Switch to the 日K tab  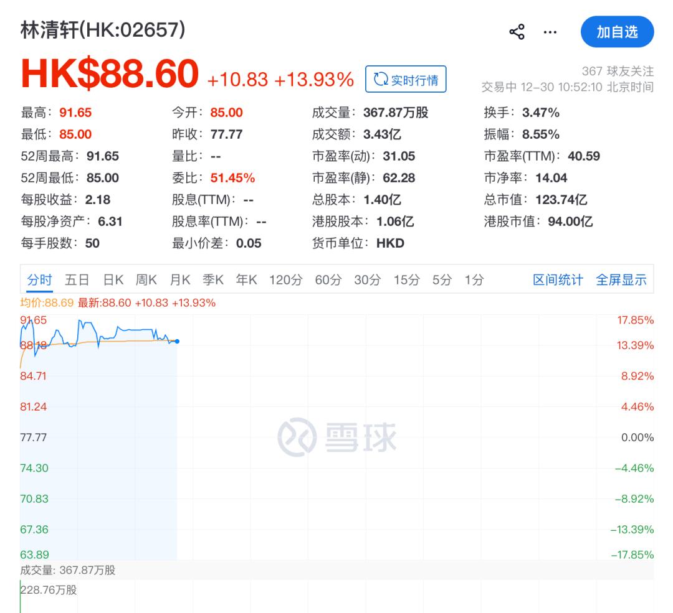(x=113, y=279)
